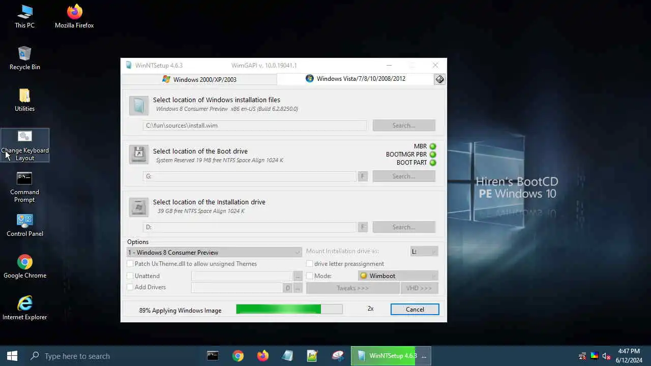Open the notepad-with-pencil taskbar icon
Screen dimensions: 651x366
point(312,356)
